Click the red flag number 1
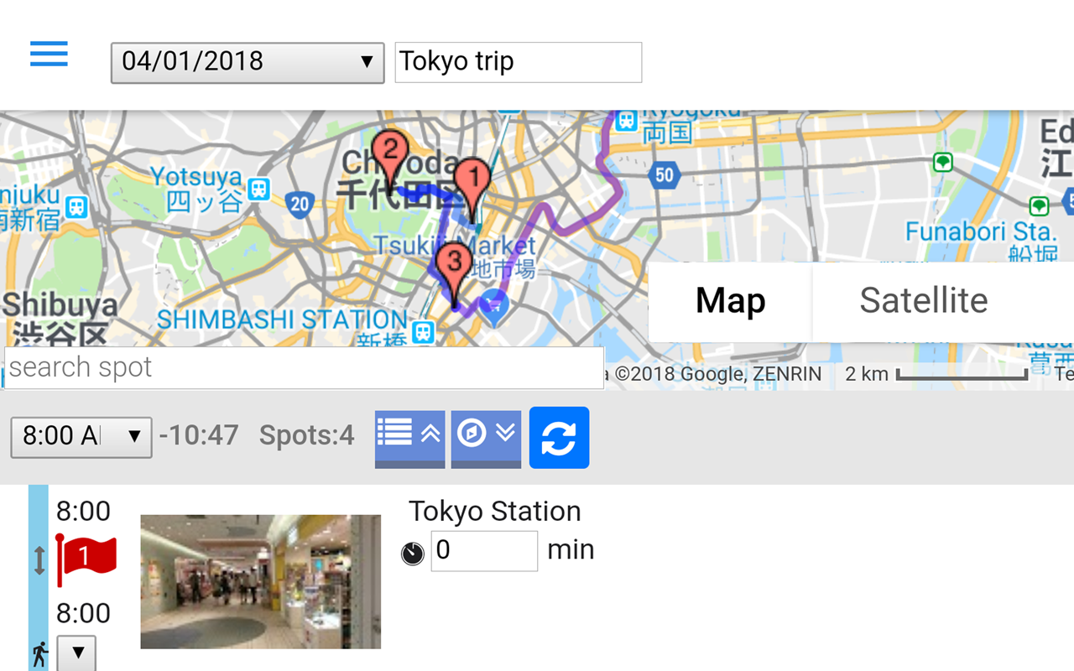This screenshot has width=1074, height=671. [86, 559]
